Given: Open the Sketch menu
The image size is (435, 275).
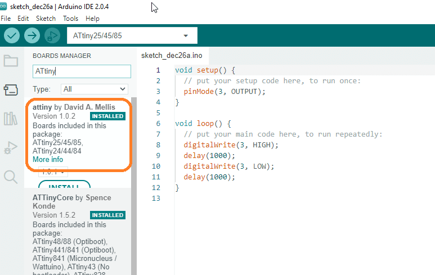Looking at the screenshot, I should point(46,19).
